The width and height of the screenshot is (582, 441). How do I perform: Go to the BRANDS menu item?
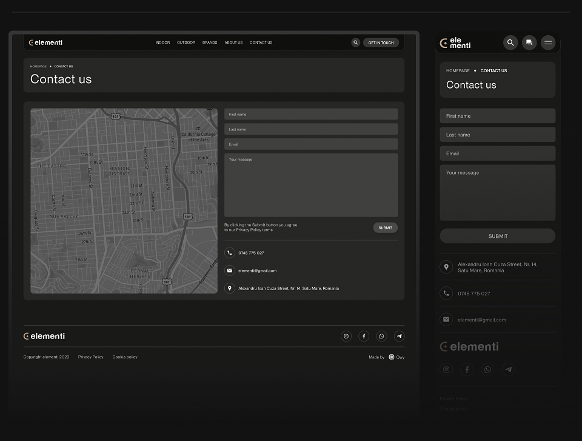[x=210, y=42]
